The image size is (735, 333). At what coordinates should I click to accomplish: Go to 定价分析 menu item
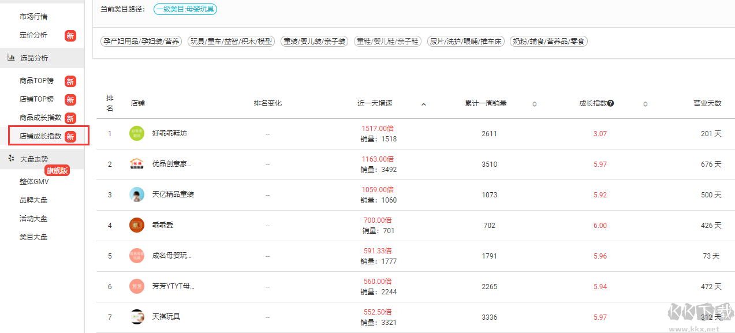click(33, 35)
